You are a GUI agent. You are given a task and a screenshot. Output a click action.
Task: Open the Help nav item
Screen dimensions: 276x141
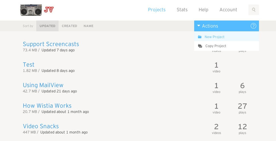pos(203,10)
